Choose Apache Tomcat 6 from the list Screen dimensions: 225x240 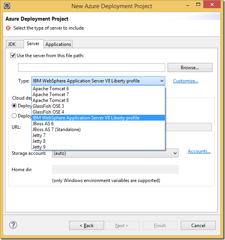[98, 89]
